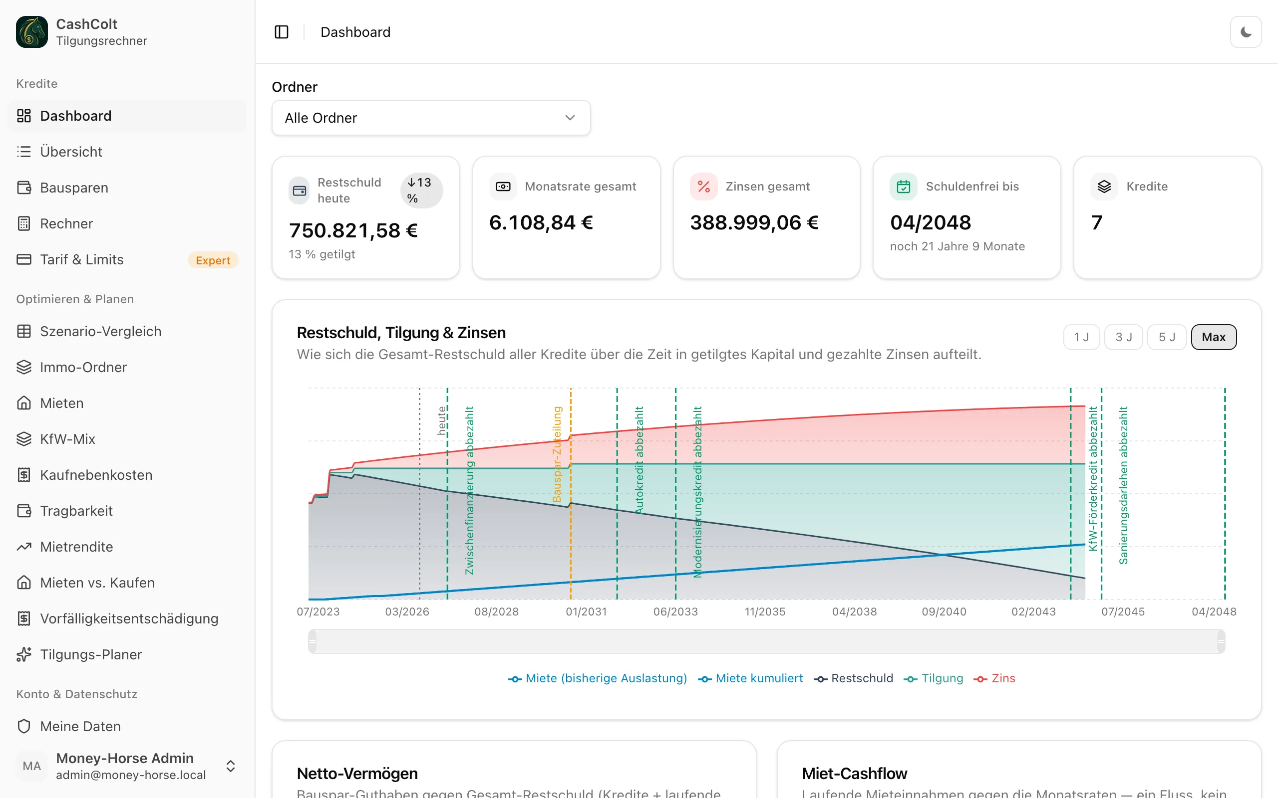1278x798 pixels.
Task: Click the CashColt Tilgungsrechner title
Action: click(101, 32)
